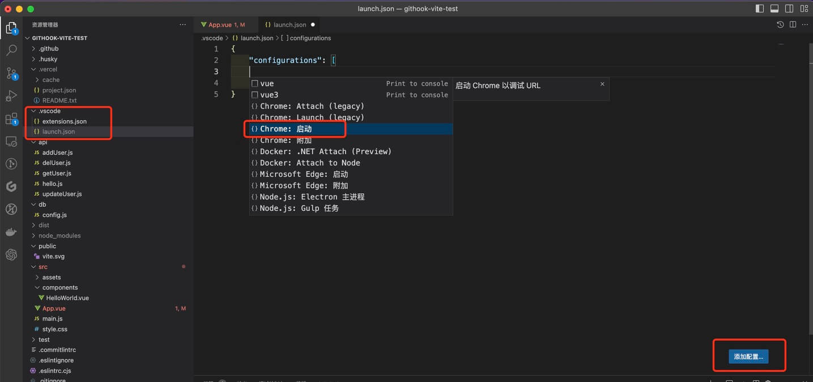Screen dimensions: 813x382
Task: Expand the .github folder
Action: [x=48, y=49]
